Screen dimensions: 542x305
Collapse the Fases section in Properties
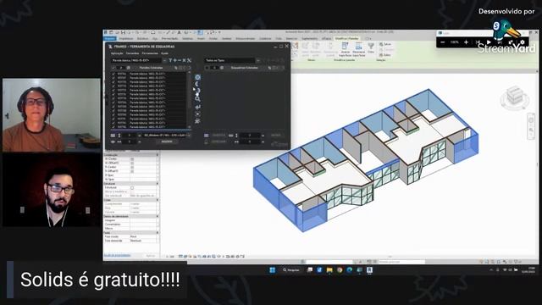pos(158,233)
